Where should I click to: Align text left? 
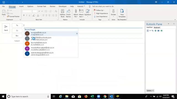click(43, 15)
